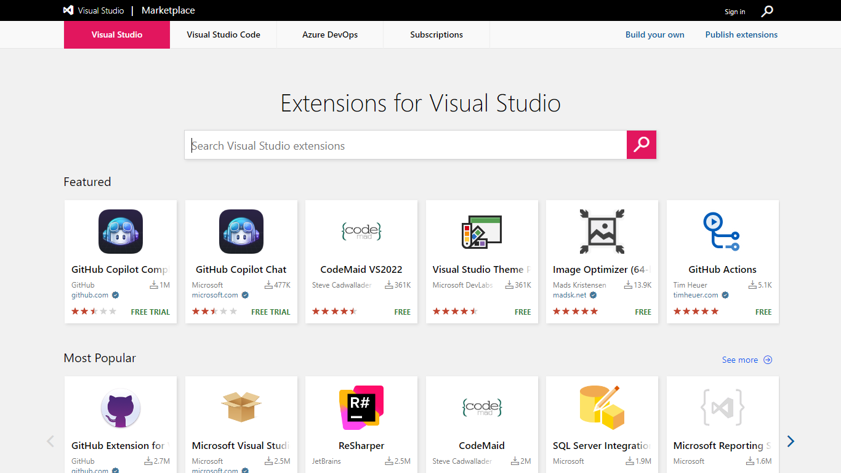Click the star rating on GitHub Actions card
Screen dimensions: 841x473
click(x=696, y=312)
